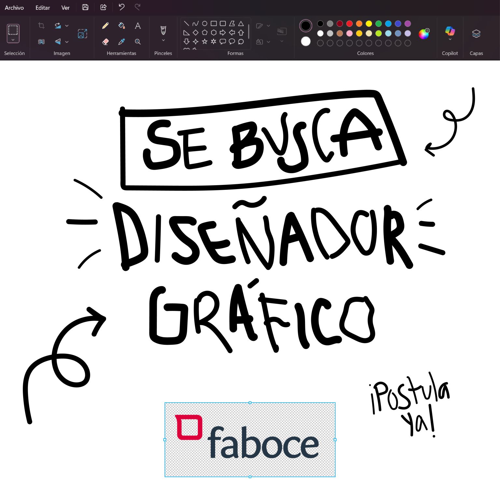Pick the red color swatch
Viewport: 500px width, 500px height.
(x=349, y=23)
